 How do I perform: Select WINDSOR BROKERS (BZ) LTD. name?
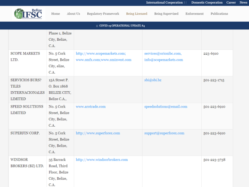(27, 163)
